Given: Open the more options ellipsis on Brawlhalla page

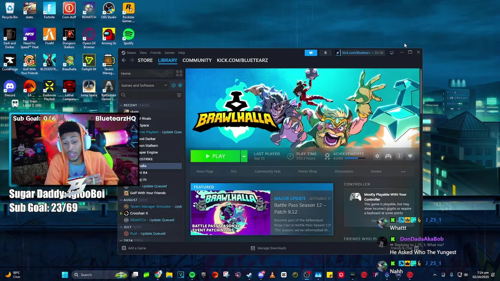Looking at the screenshot, I should [403, 171].
